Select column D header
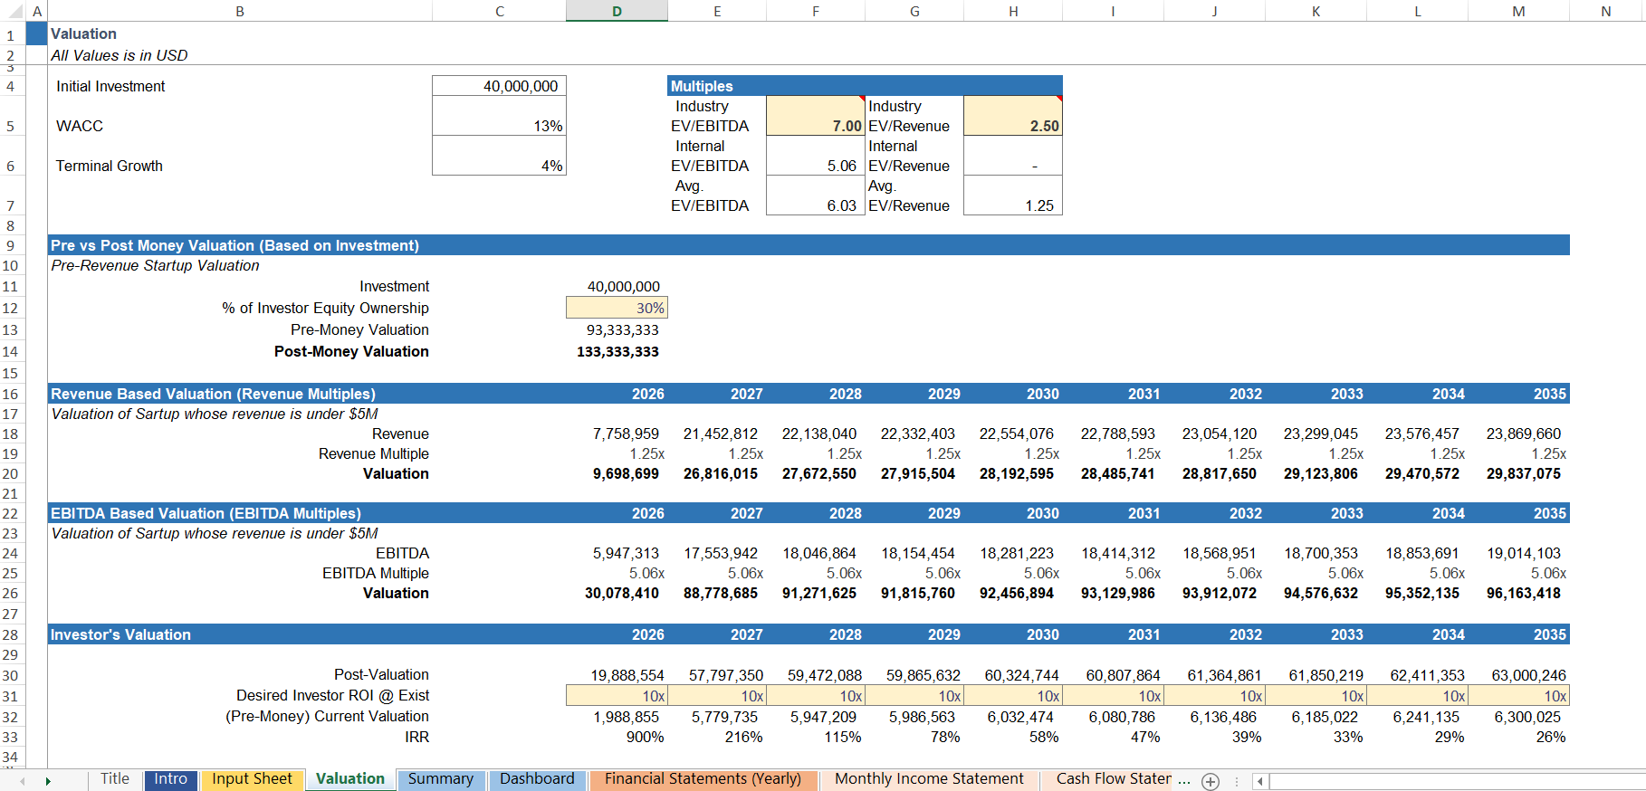 617,11
